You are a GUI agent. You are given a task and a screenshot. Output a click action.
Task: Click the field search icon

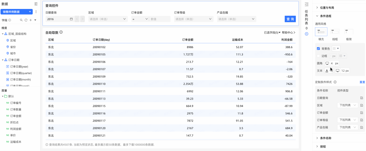point(22,20)
